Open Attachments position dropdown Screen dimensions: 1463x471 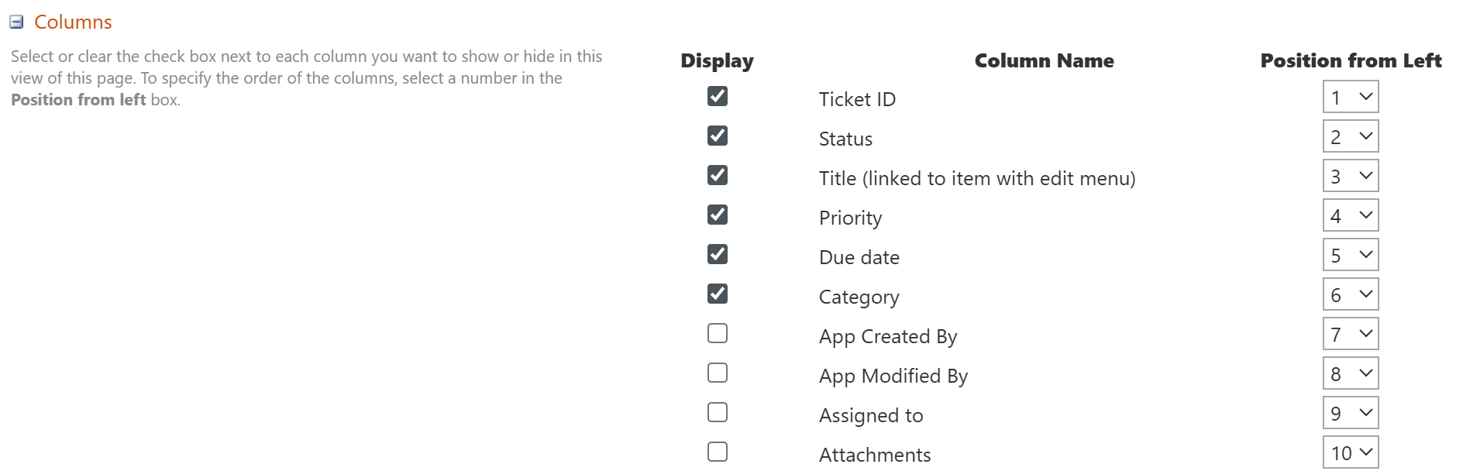(x=1350, y=453)
